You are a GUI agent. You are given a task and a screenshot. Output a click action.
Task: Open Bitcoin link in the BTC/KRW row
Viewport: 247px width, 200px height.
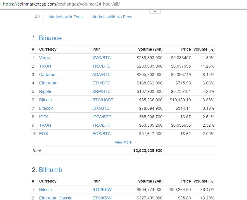coord(45,190)
